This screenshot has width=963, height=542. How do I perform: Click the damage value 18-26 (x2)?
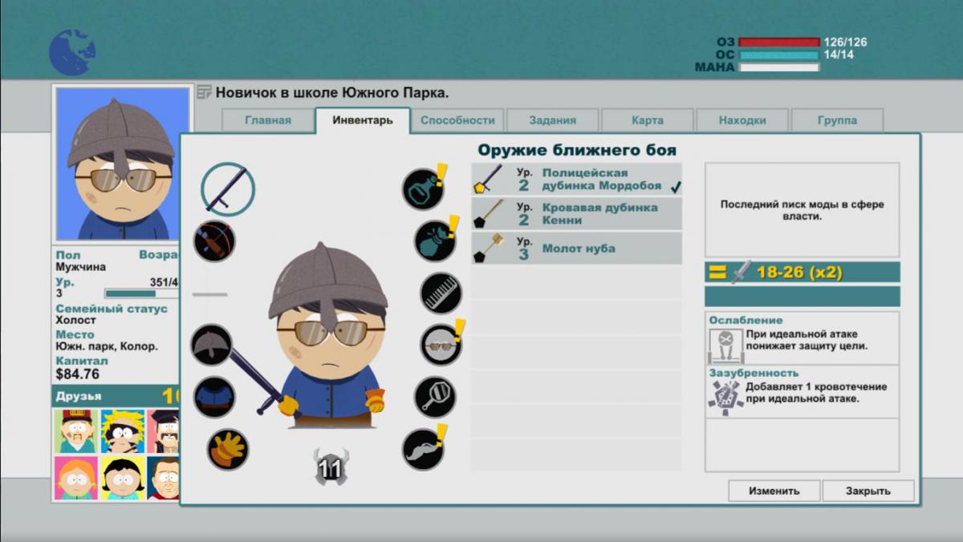799,273
